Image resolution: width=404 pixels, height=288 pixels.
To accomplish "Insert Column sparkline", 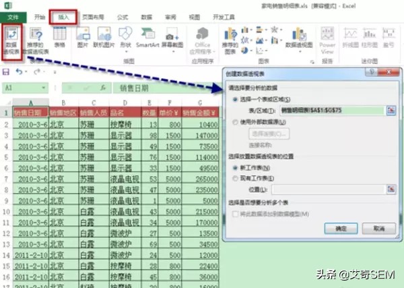I will pyautogui.click(x=370, y=37).
